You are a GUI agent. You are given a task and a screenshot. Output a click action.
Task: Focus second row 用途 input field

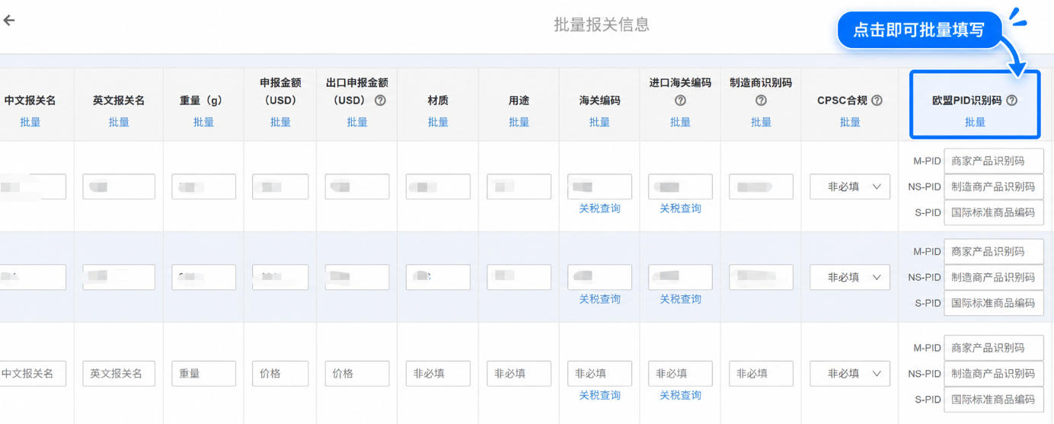pos(519,277)
